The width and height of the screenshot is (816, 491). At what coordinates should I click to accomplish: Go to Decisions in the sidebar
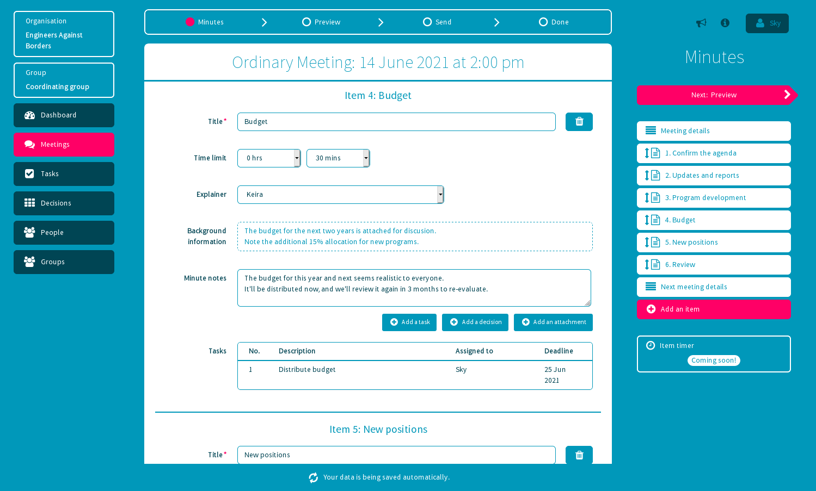[x=64, y=203]
